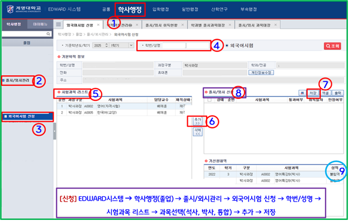Click the red 조회 search button
Image resolution: width=349 pixels, height=221 pixels.
tap(332, 46)
